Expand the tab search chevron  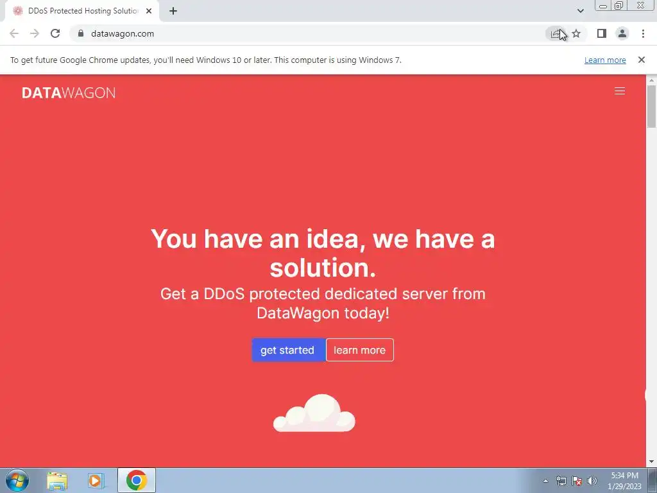click(x=580, y=11)
